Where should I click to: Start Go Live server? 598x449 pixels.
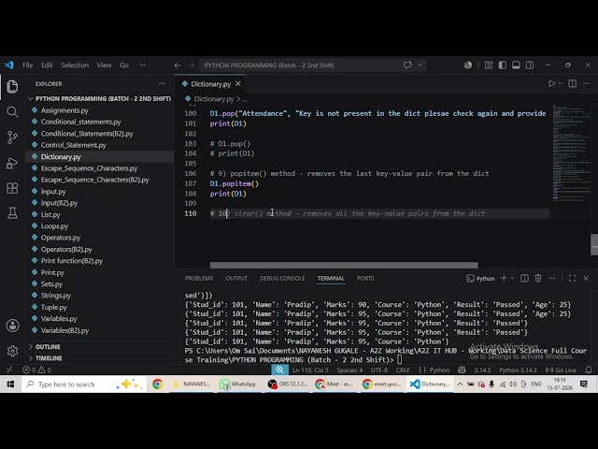tap(561, 370)
